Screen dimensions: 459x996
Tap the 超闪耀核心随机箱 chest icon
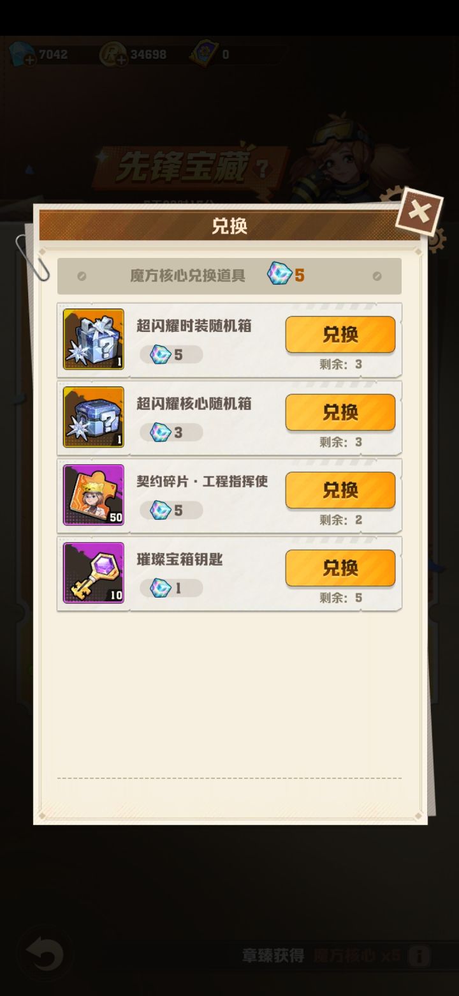pos(94,417)
